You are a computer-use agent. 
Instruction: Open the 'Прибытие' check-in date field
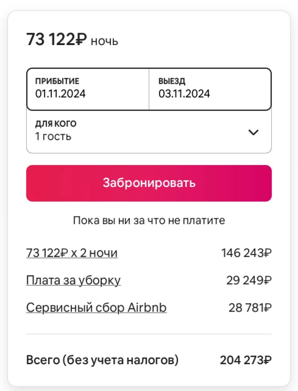click(88, 89)
